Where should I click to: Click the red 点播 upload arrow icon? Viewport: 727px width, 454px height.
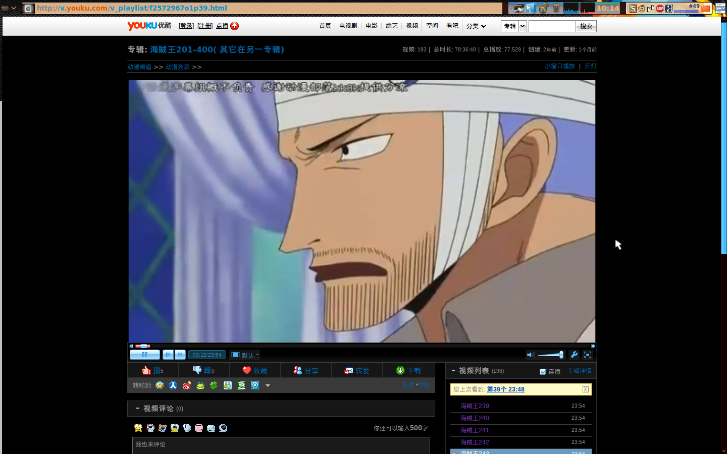(235, 26)
